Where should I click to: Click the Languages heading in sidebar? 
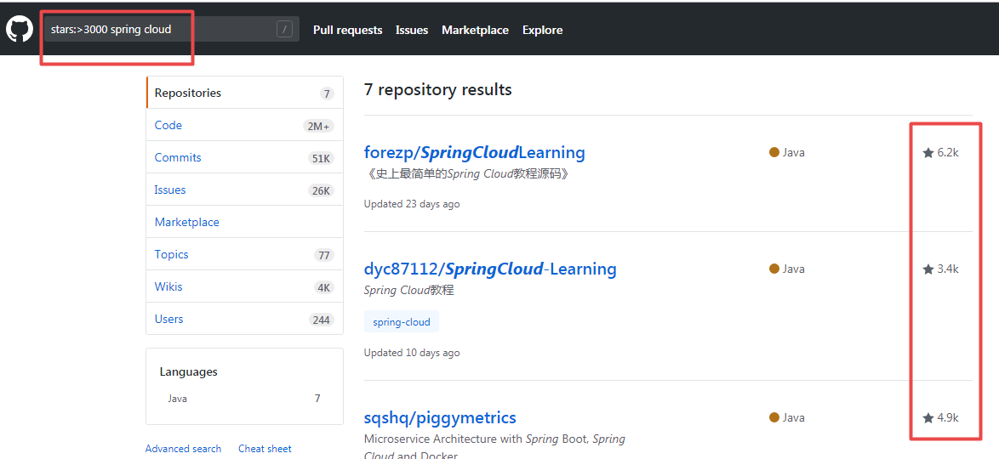(189, 371)
